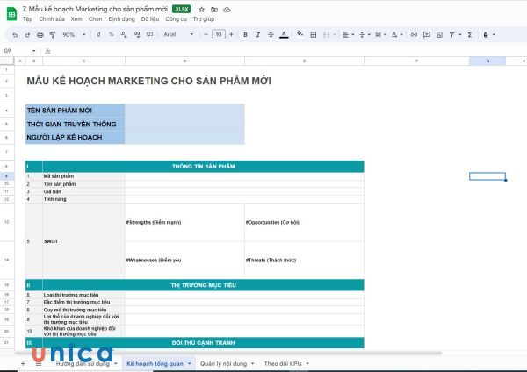The width and height of the screenshot is (527, 372).
Task: Open the zoom 90% dropdown
Action: (x=72, y=34)
